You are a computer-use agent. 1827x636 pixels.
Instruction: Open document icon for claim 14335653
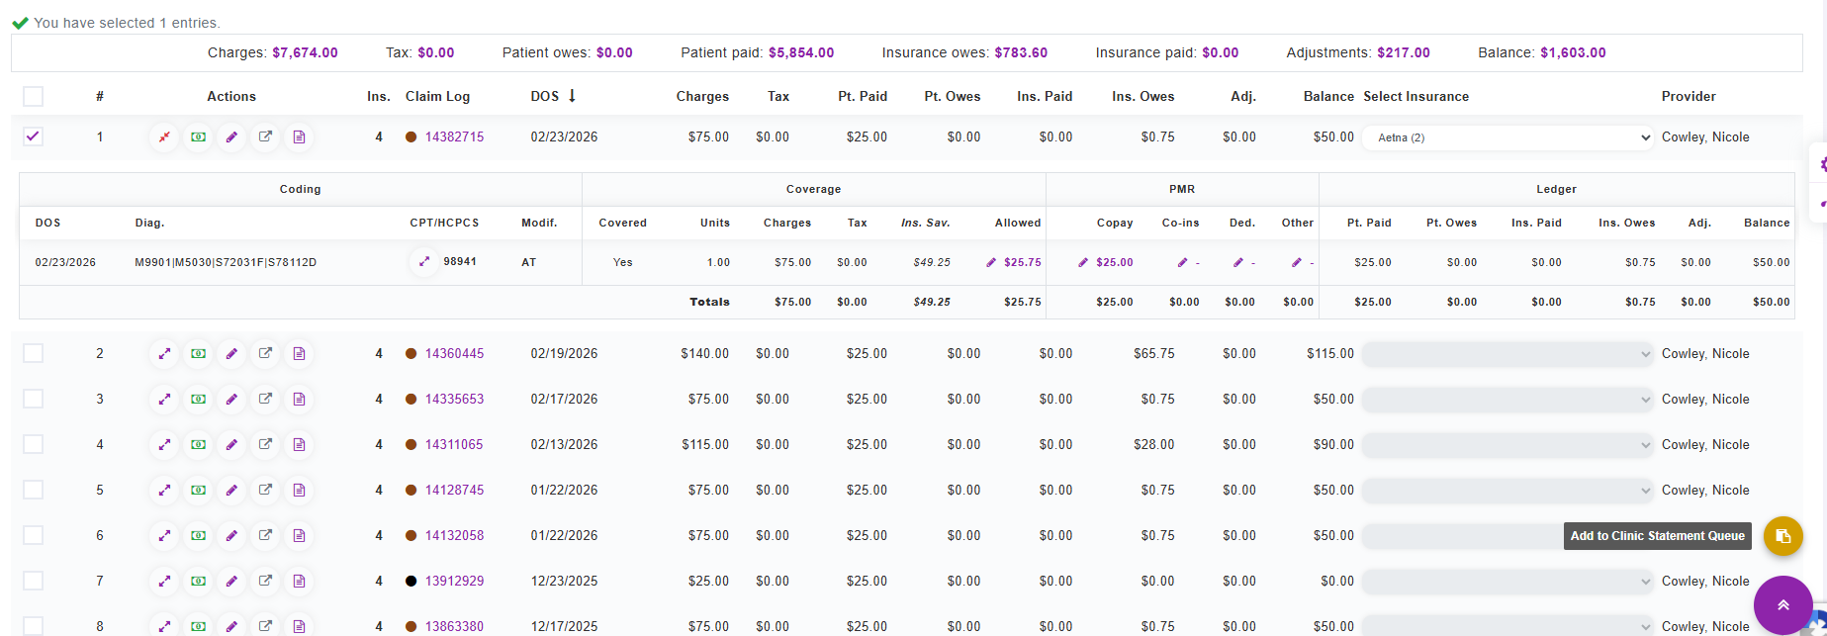pyautogui.click(x=299, y=399)
